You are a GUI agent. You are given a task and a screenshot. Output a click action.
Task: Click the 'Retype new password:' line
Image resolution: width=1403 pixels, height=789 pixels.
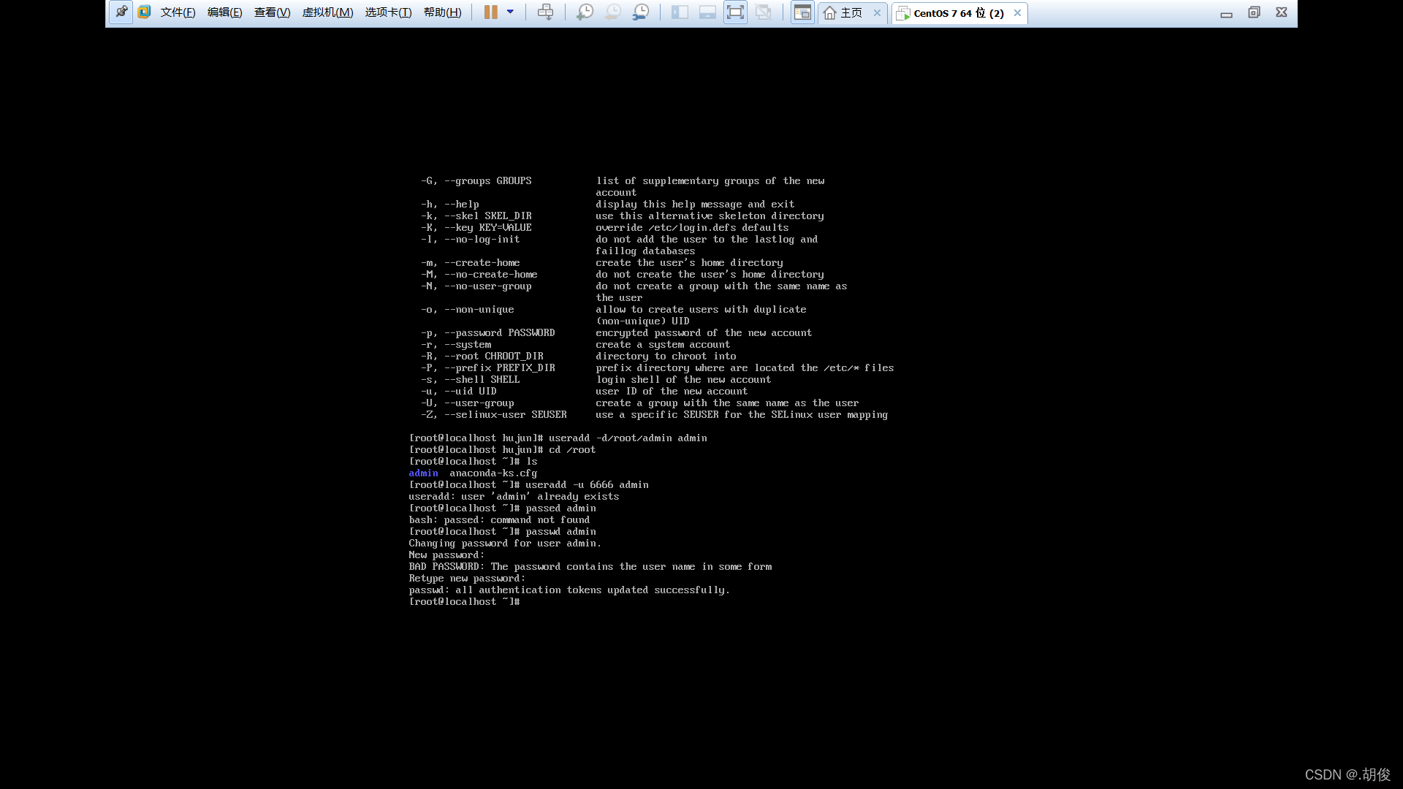click(467, 578)
